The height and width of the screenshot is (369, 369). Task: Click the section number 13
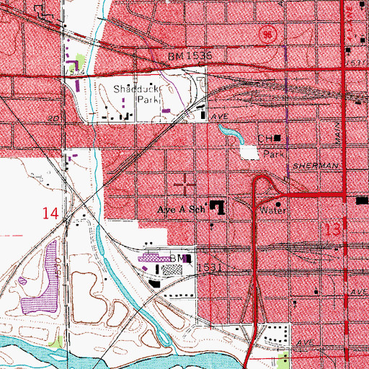[x=333, y=229]
